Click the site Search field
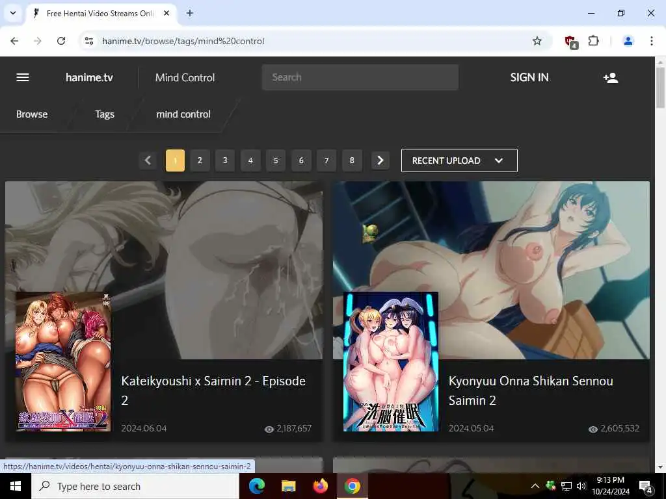 [x=360, y=77]
